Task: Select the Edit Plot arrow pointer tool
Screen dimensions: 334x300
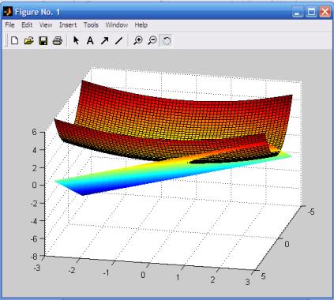Action: pyautogui.click(x=77, y=41)
